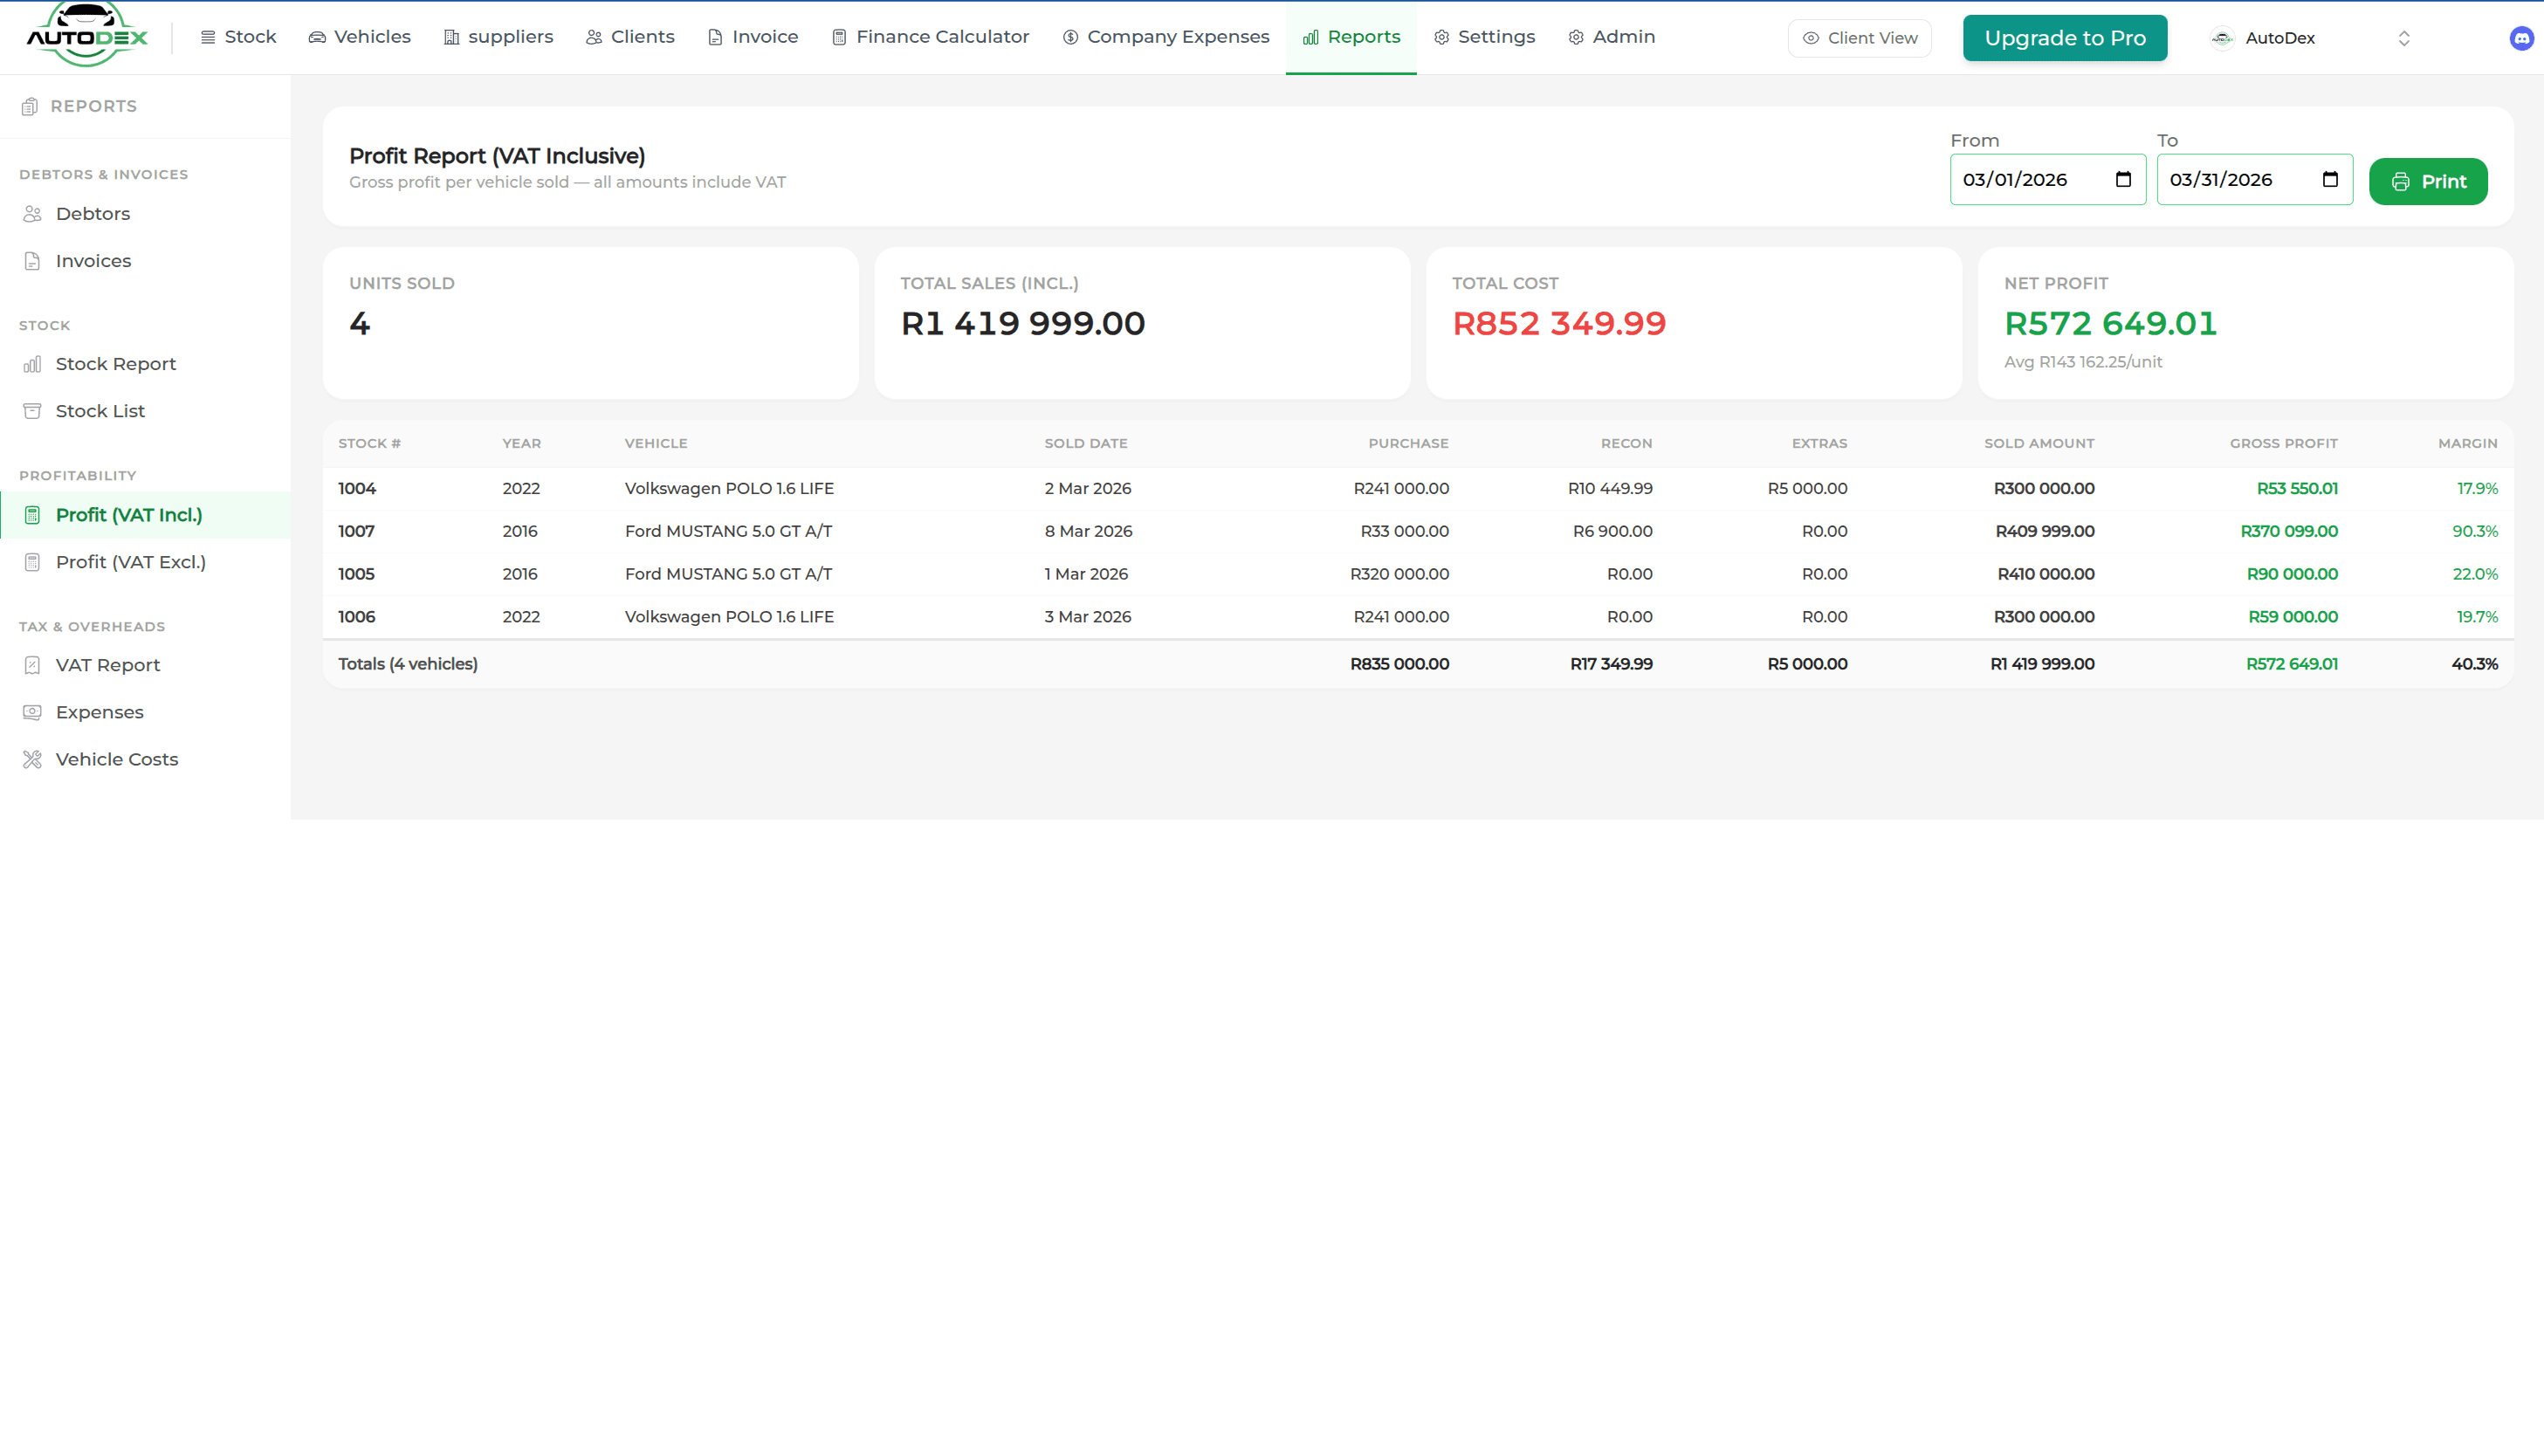Open Debtors using the people icon
The height and width of the screenshot is (1456, 2544).
pos(32,213)
